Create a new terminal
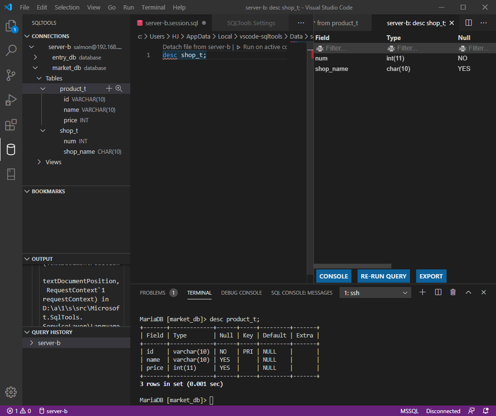 423,292
